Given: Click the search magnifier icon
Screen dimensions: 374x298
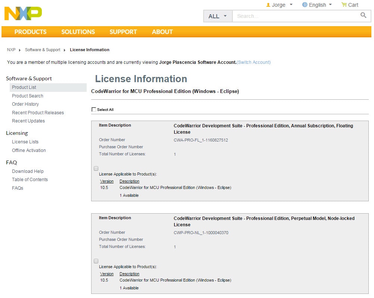Looking at the screenshot, I should (363, 15).
